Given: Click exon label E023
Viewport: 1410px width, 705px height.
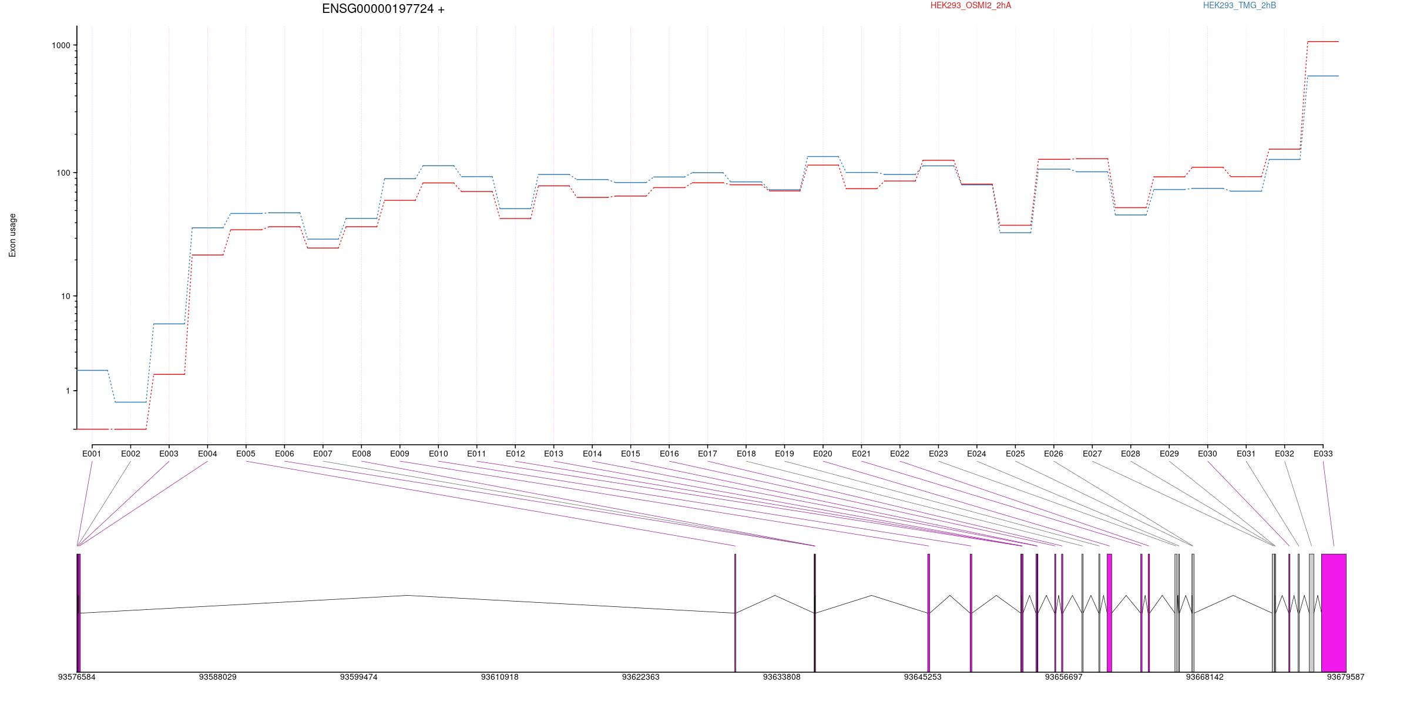Looking at the screenshot, I should click(938, 454).
